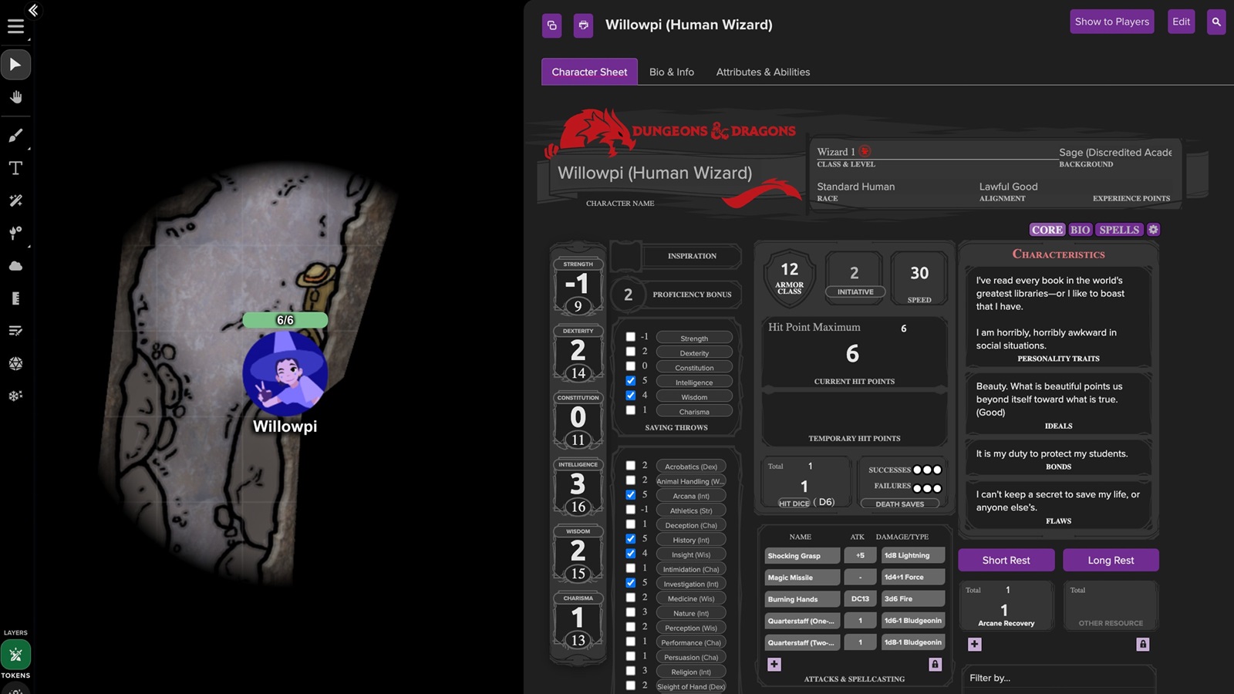
Task: Toggle Dexterity saving throw proficiency
Action: point(630,352)
